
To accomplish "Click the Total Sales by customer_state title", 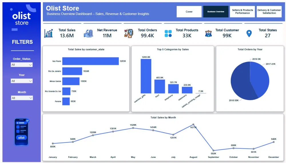I will click(x=86, y=49).
